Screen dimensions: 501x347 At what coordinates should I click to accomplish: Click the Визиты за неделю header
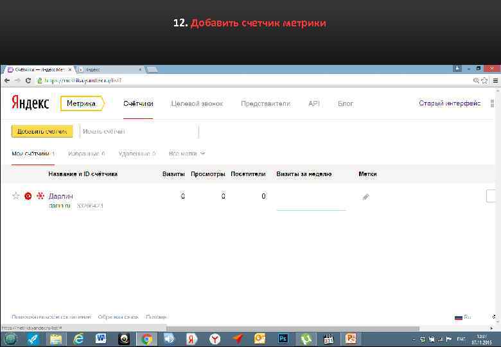[304, 174]
